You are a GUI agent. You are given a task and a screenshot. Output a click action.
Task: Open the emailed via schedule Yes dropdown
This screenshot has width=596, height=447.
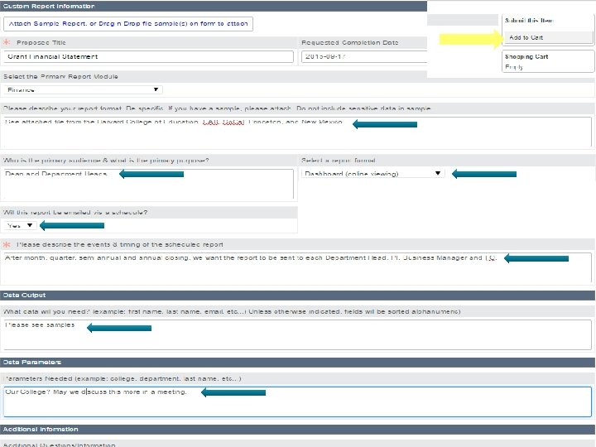(20, 225)
